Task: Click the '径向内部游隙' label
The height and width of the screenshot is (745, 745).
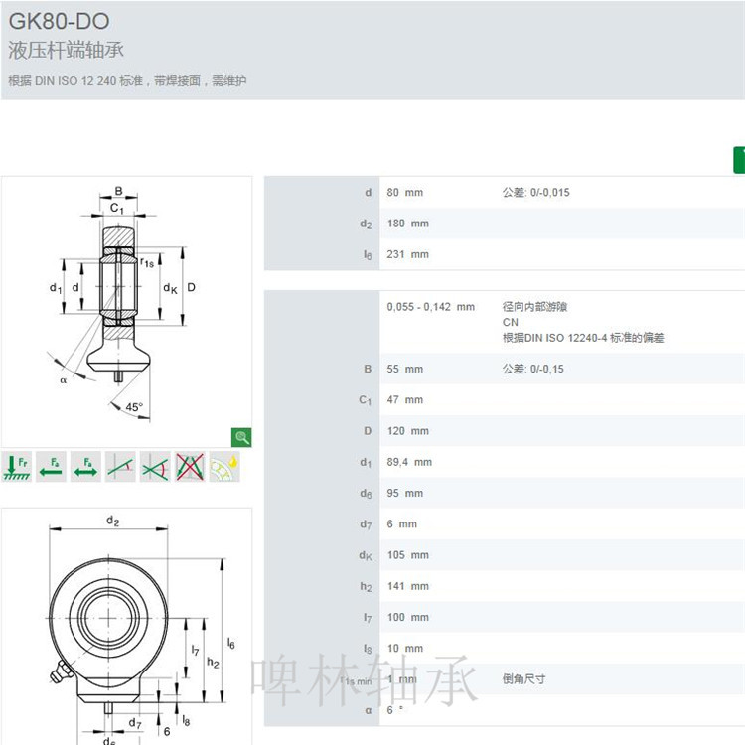Action: (534, 307)
